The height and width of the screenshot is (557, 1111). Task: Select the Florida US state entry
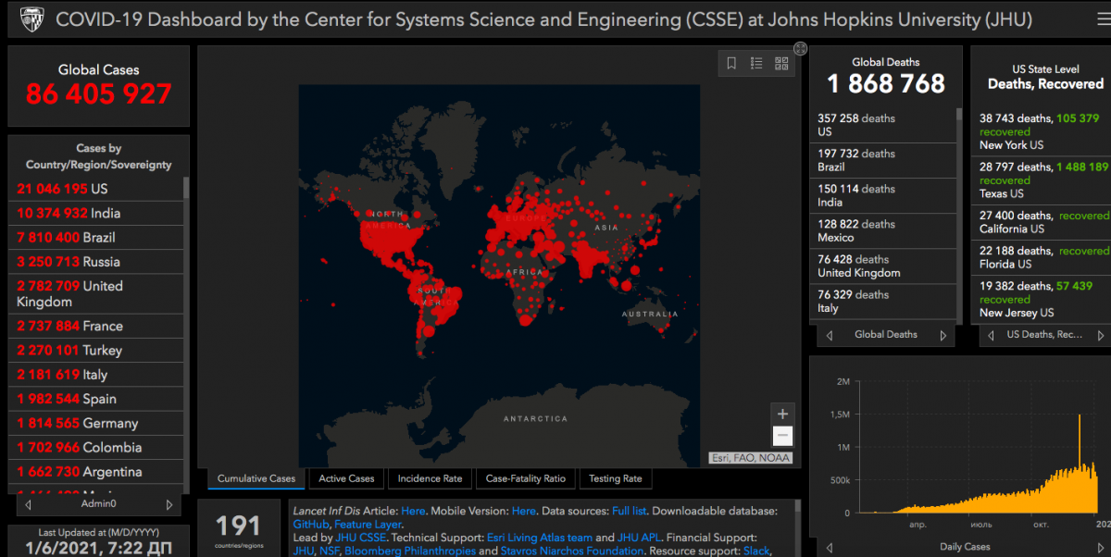tap(1042, 257)
